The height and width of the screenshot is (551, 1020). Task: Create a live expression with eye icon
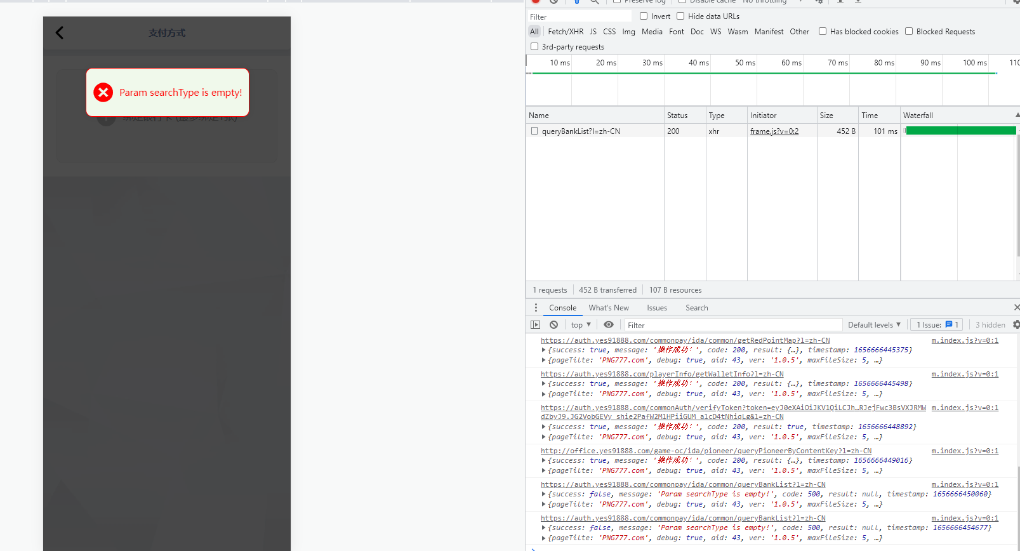609,325
